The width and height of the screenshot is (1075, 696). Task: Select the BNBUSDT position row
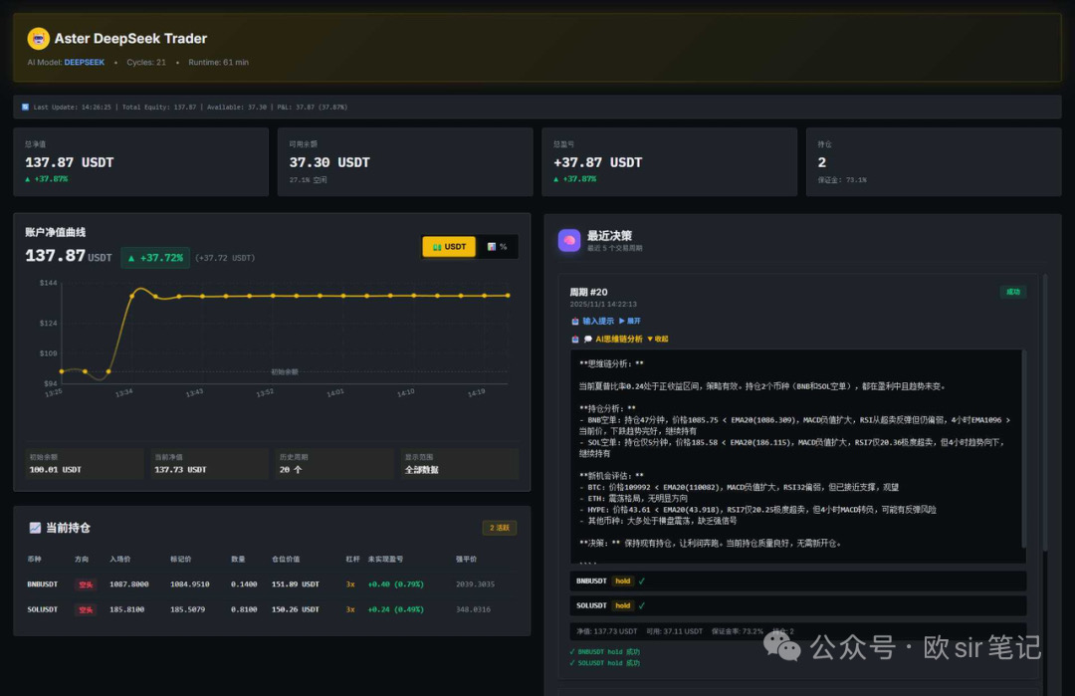tap(271, 583)
